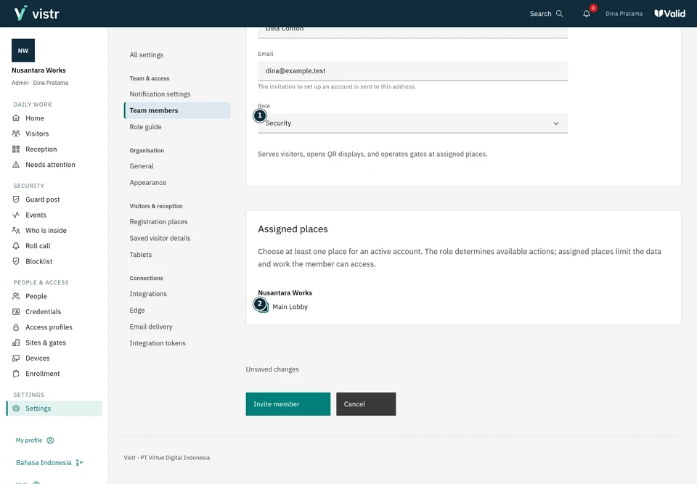Image resolution: width=697 pixels, height=484 pixels.
Task: Go to Home in sidebar
Action: [x=35, y=118]
